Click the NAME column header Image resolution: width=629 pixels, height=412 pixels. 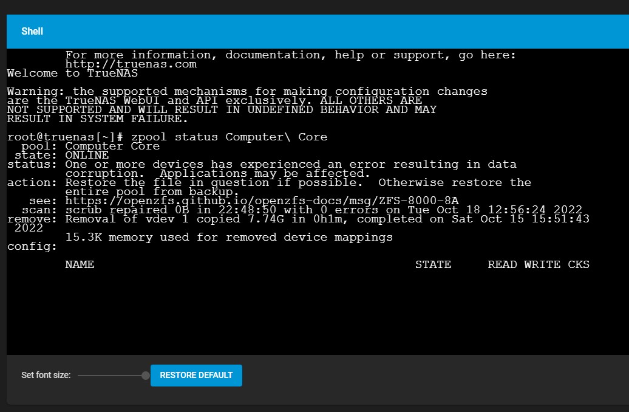(x=80, y=264)
